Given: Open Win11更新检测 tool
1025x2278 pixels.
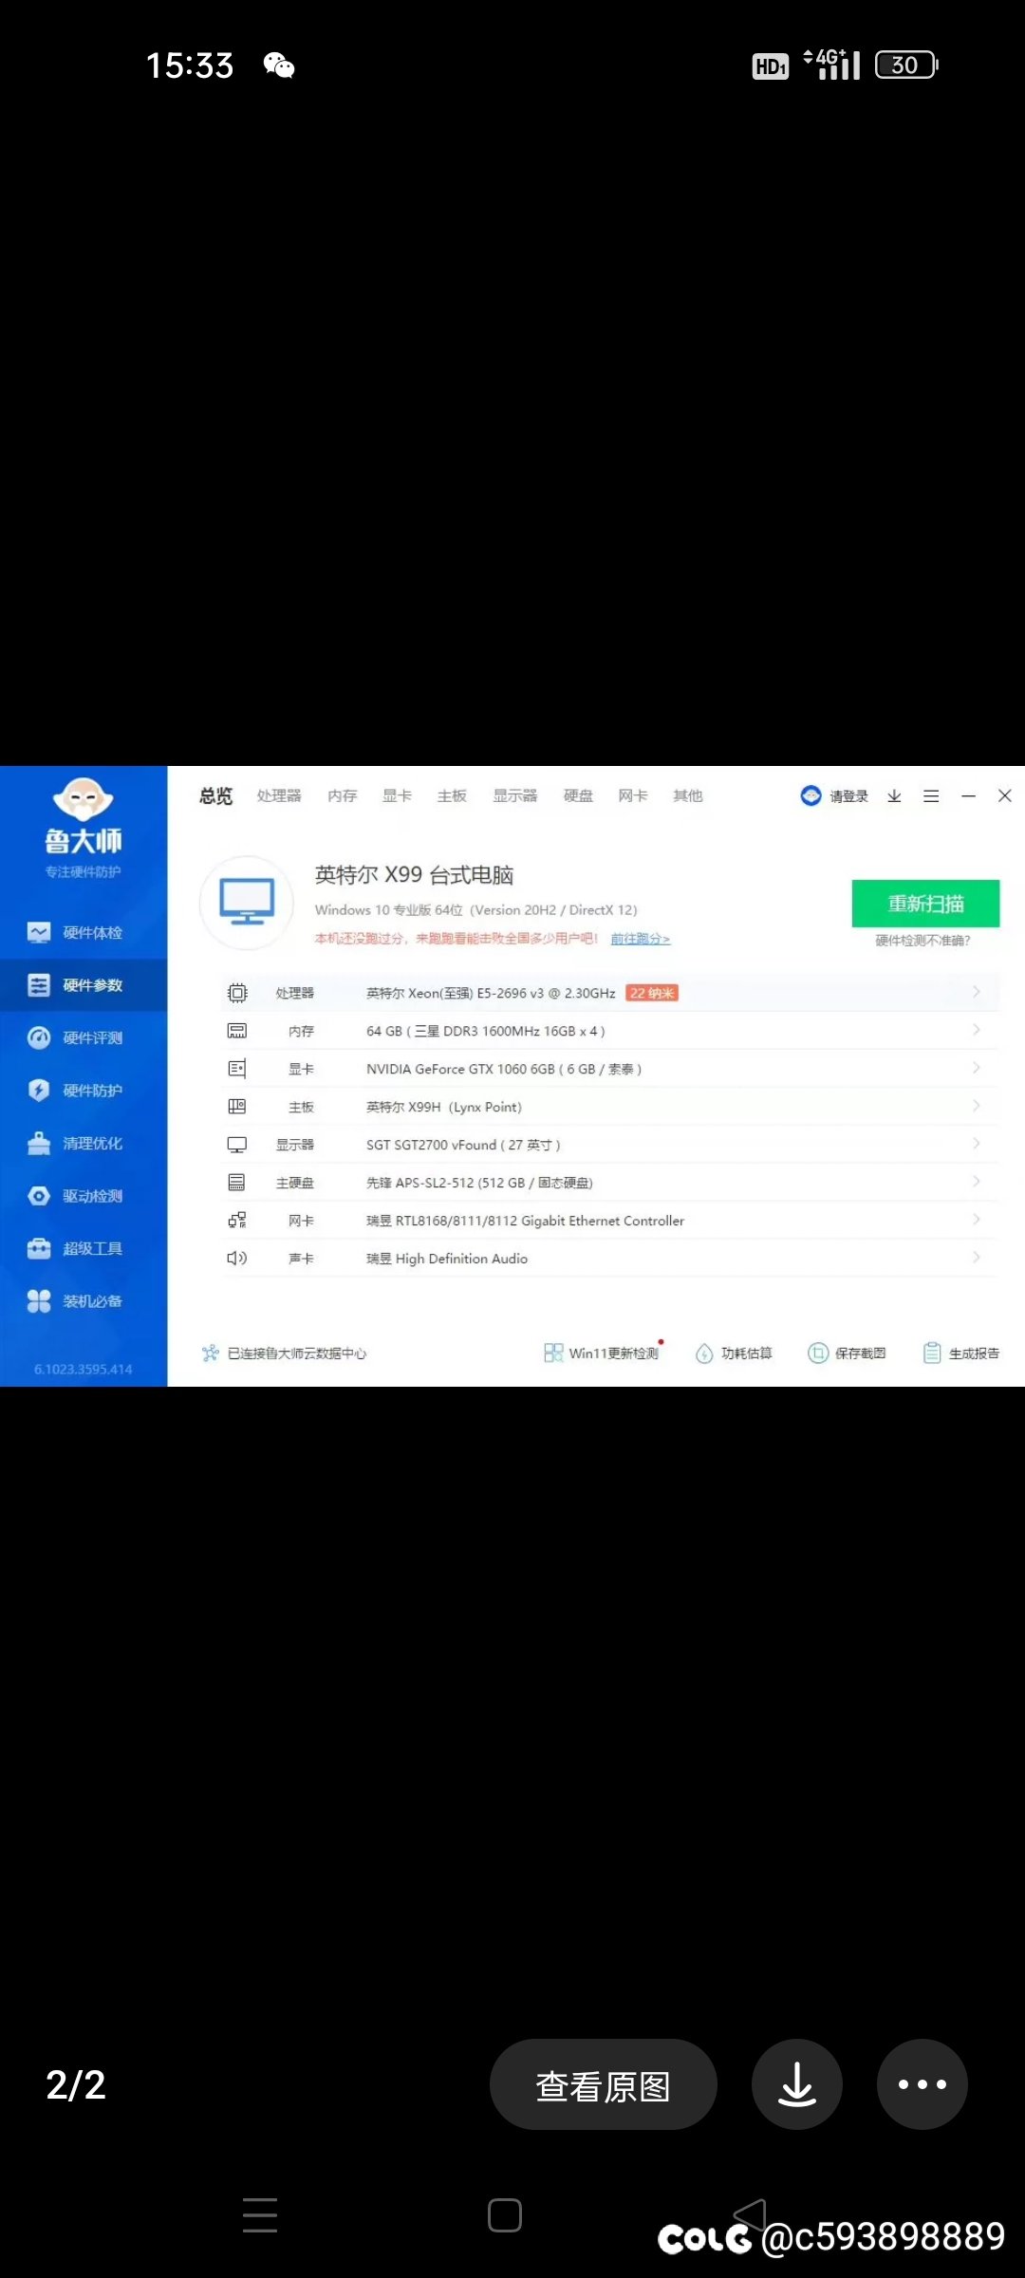Looking at the screenshot, I should tap(601, 1354).
